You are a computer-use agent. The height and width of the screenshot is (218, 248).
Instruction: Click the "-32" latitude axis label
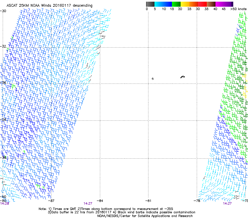pyautogui.click(x=3, y=46)
